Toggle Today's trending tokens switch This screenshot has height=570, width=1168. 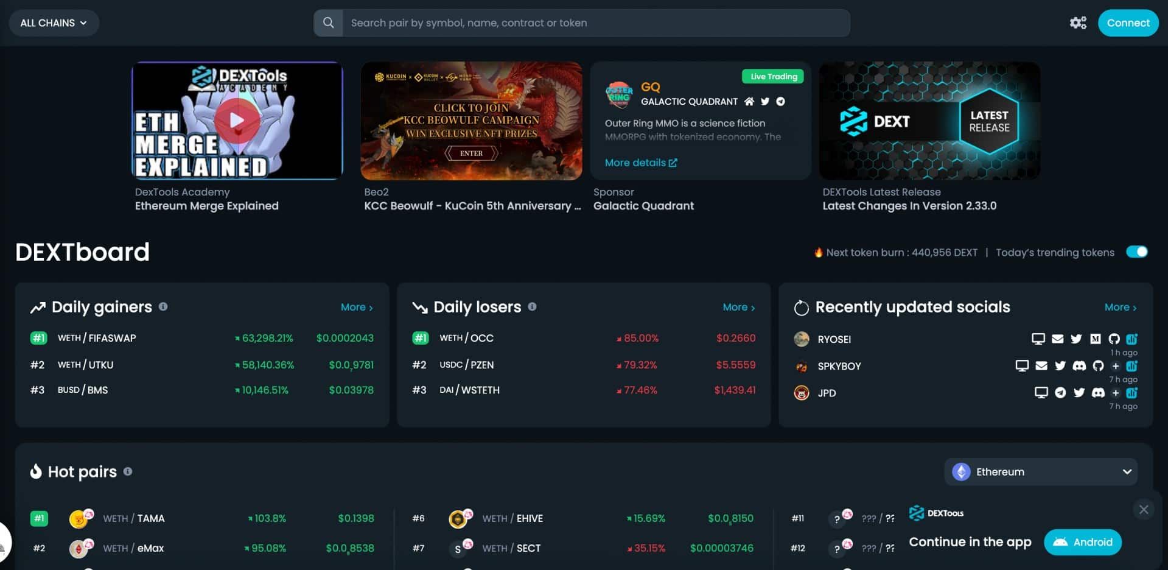pyautogui.click(x=1136, y=252)
